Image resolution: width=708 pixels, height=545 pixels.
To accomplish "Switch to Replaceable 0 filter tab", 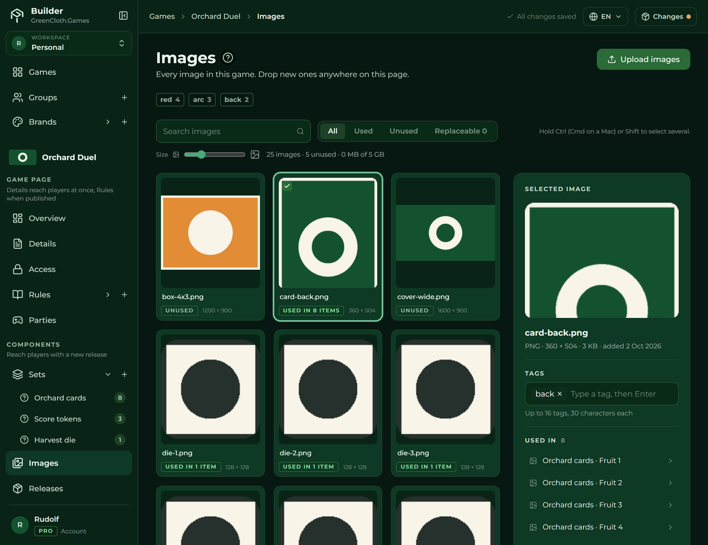I will pyautogui.click(x=461, y=131).
